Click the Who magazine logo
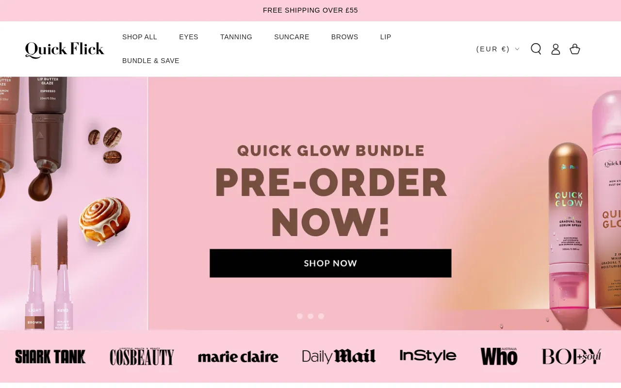 (x=499, y=356)
